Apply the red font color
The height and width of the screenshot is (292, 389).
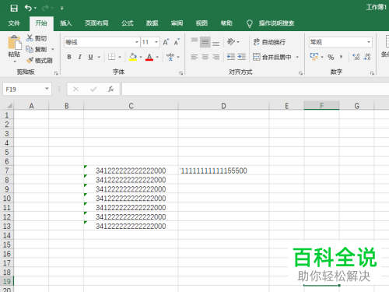pos(149,57)
